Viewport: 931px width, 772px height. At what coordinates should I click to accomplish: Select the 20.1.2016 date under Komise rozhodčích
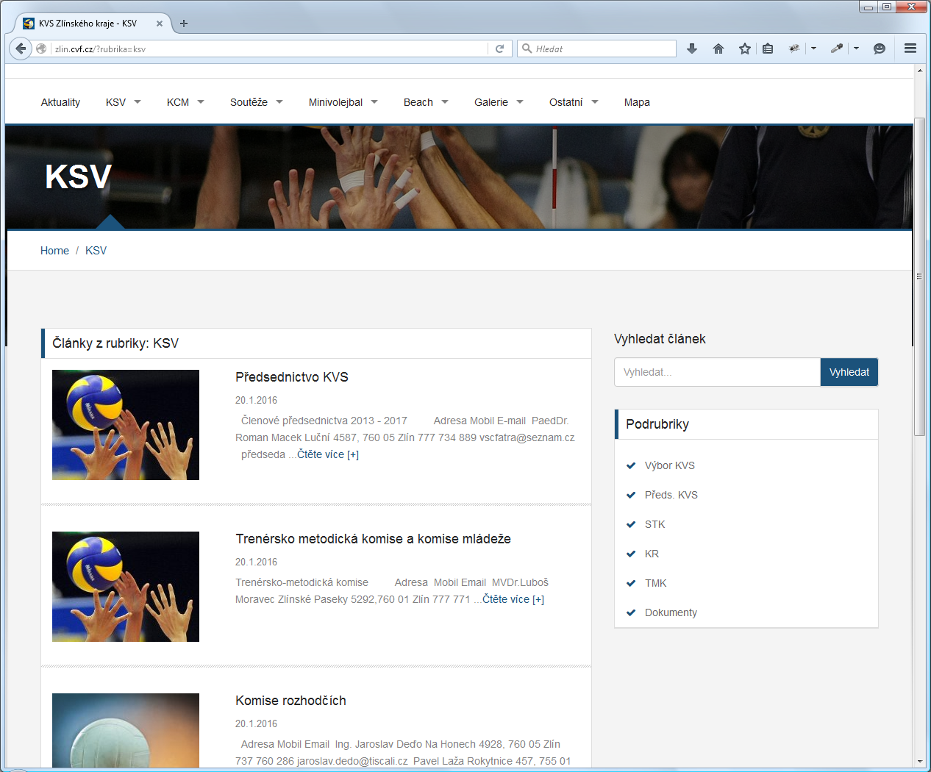256,723
